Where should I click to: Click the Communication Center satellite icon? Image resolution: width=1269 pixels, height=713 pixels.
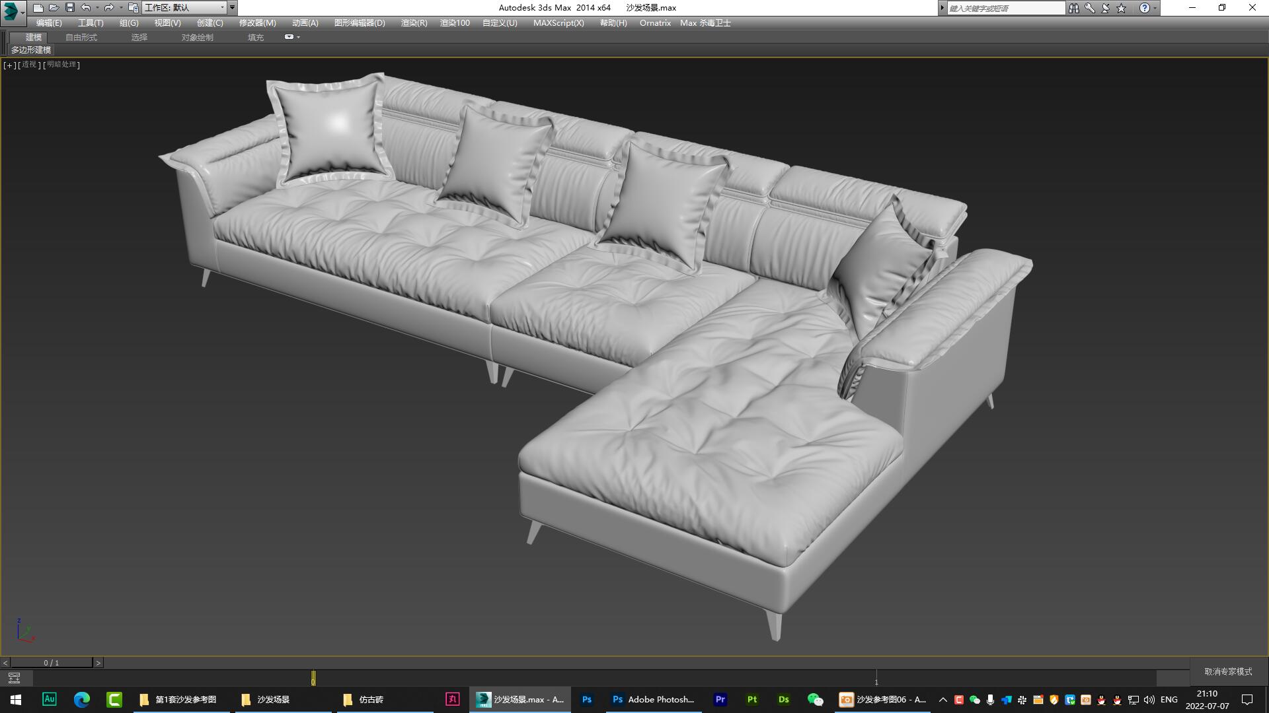(x=1104, y=7)
